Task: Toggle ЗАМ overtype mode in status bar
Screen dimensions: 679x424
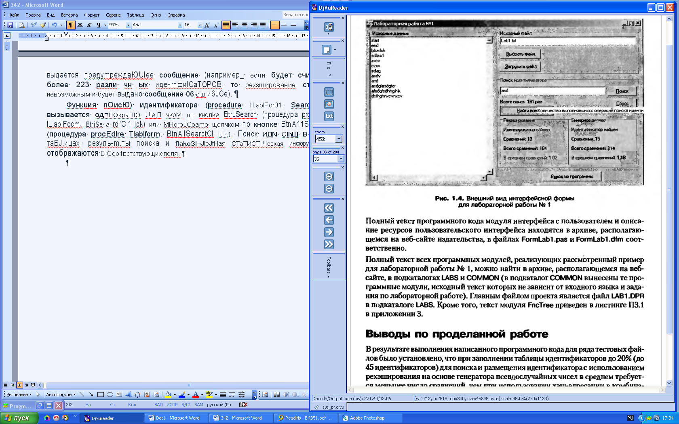Action: click(x=198, y=404)
